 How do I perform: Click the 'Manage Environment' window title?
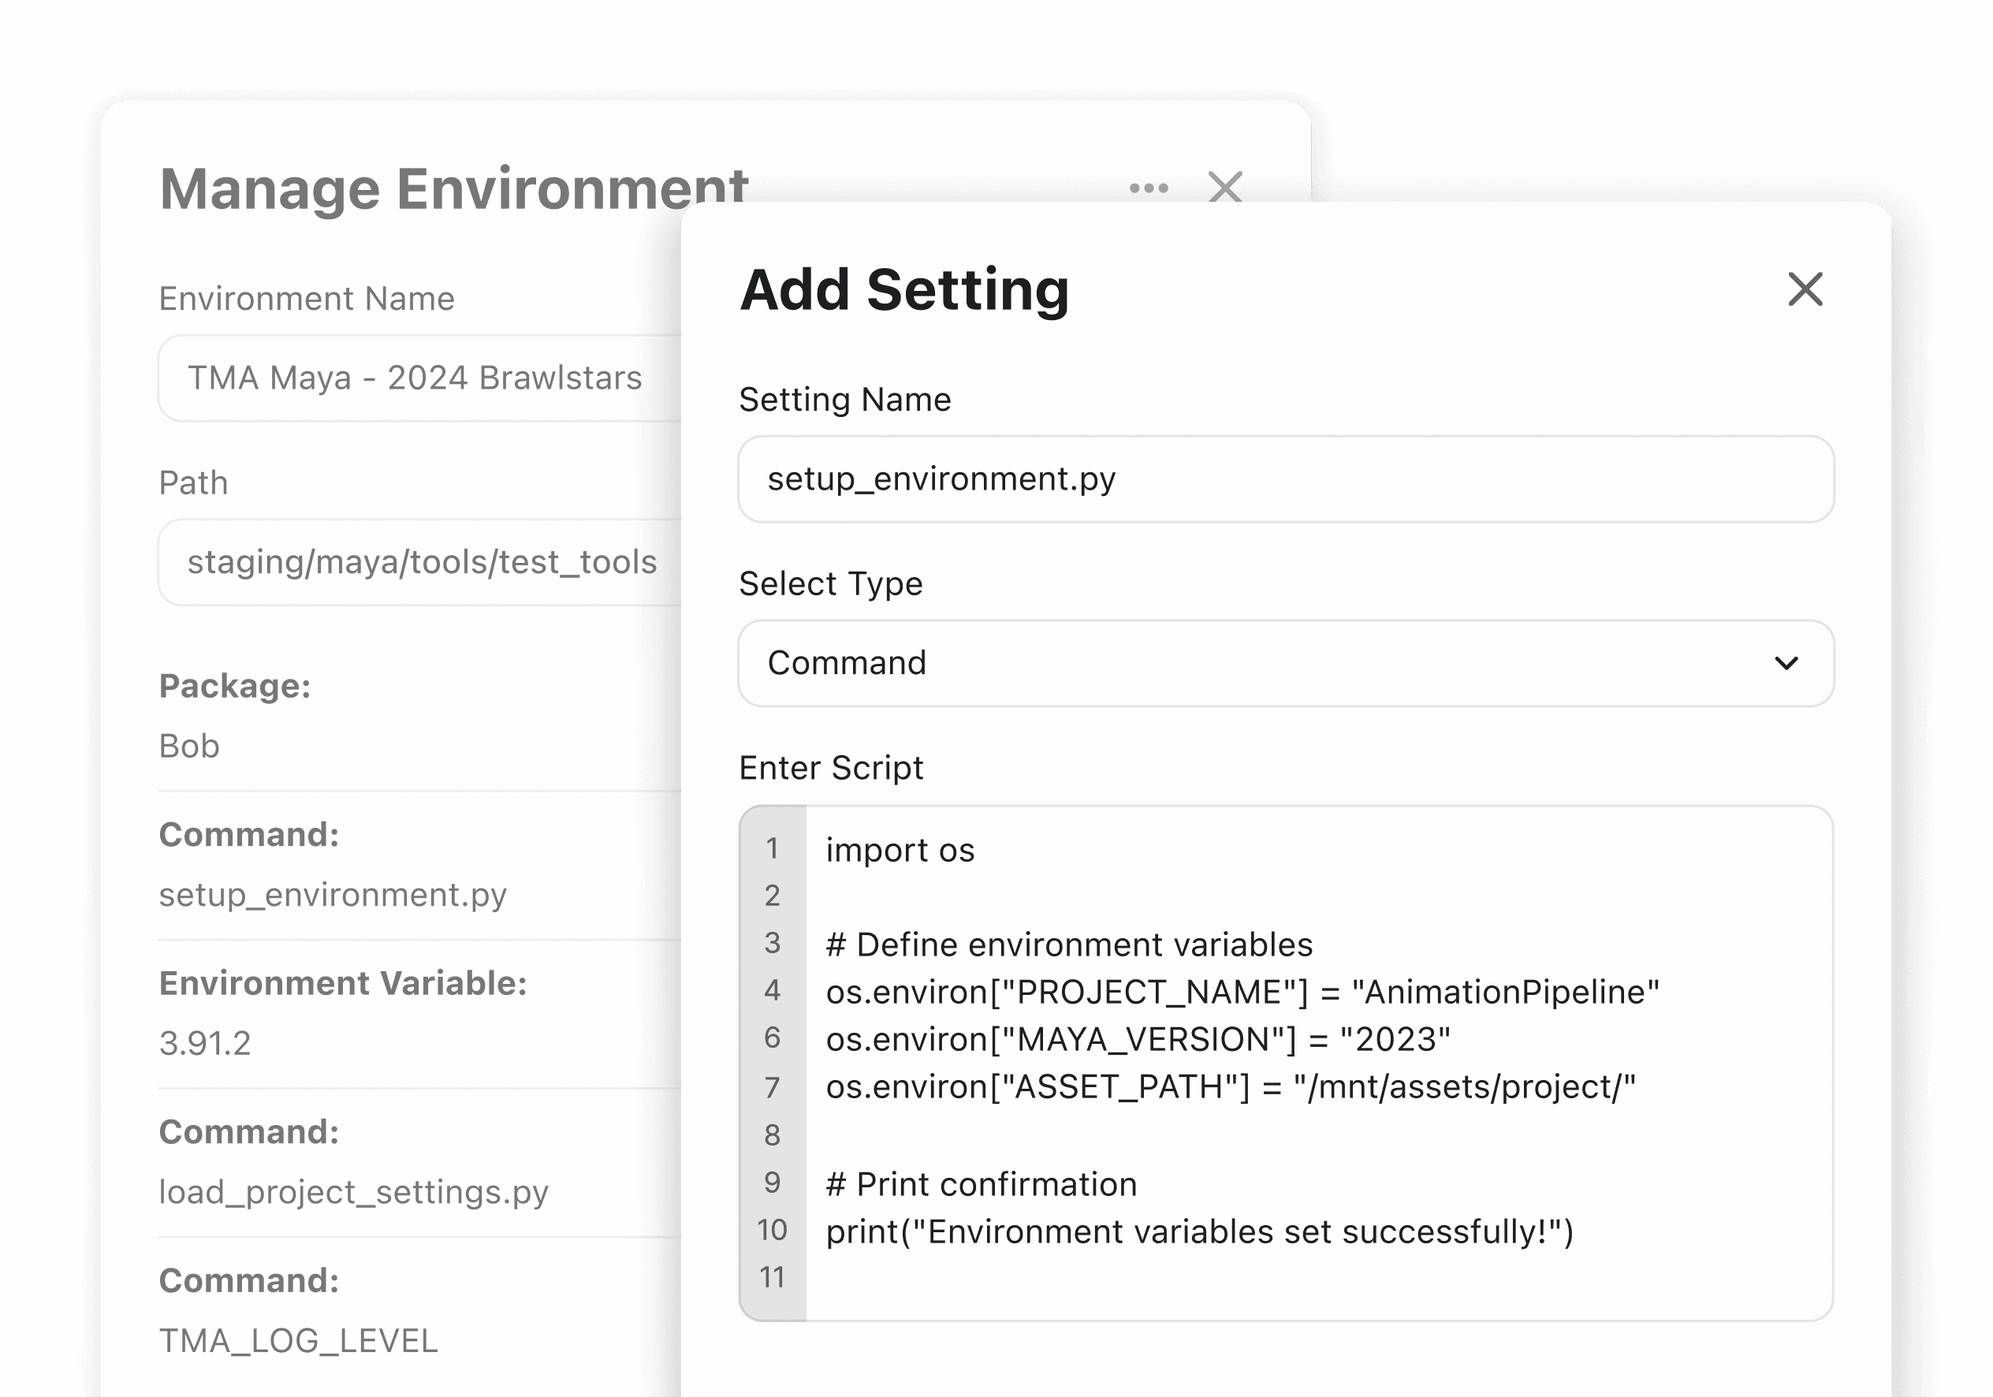click(454, 190)
